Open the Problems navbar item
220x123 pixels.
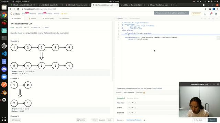pyautogui.click(x=33, y=14)
